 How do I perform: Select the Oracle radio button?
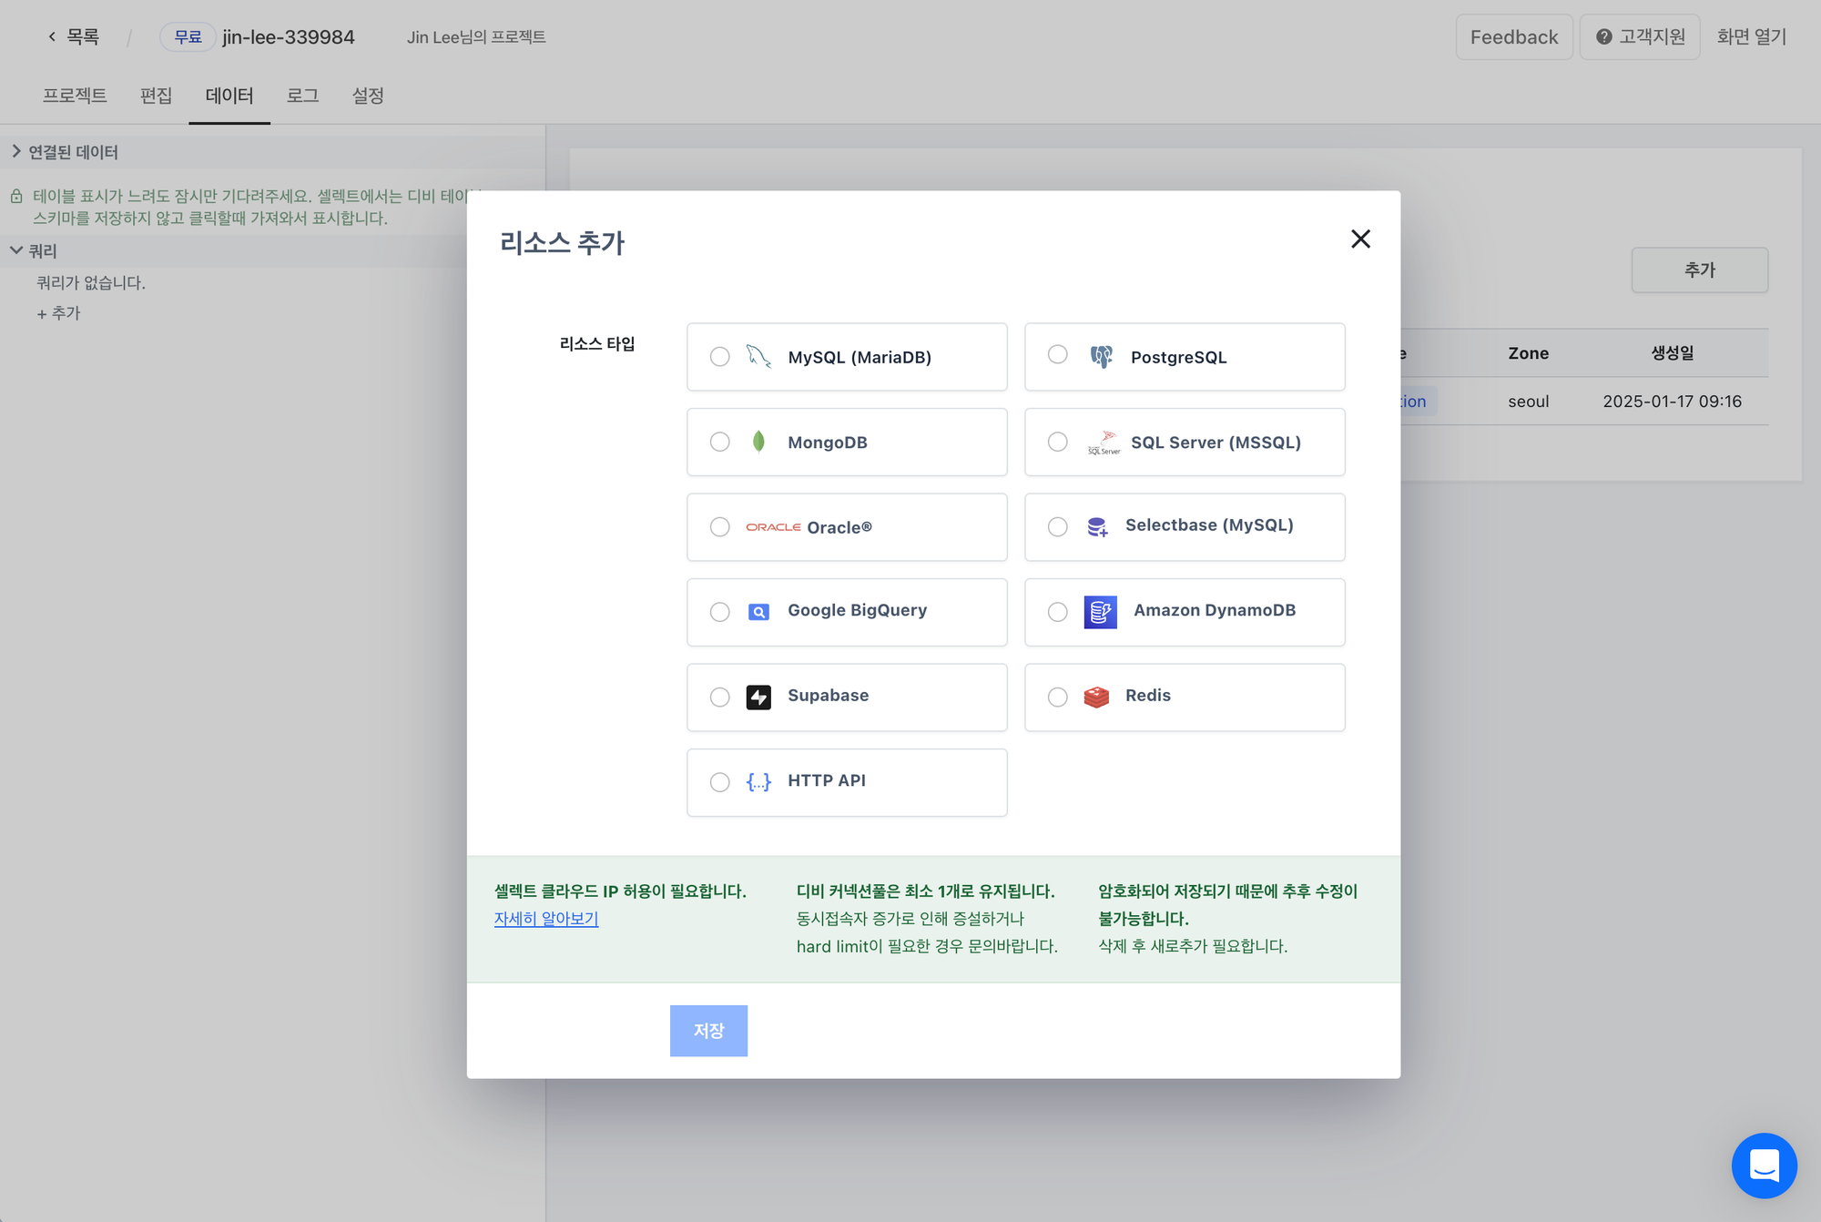(719, 527)
